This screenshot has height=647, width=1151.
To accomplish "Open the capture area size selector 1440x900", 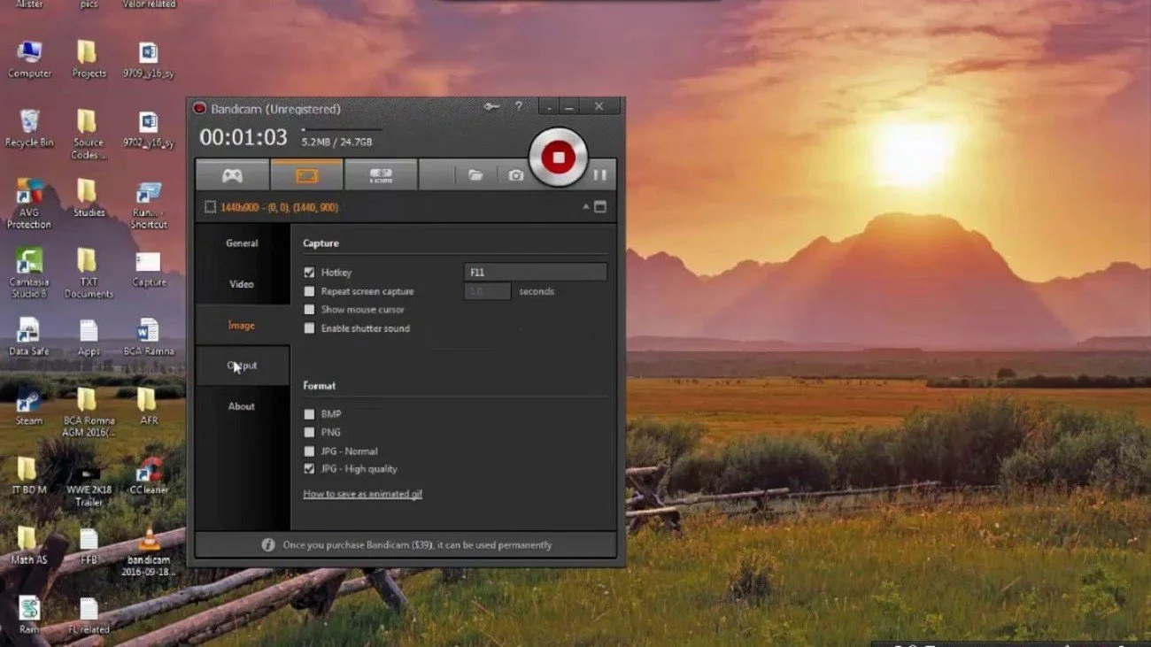I will coord(271,207).
